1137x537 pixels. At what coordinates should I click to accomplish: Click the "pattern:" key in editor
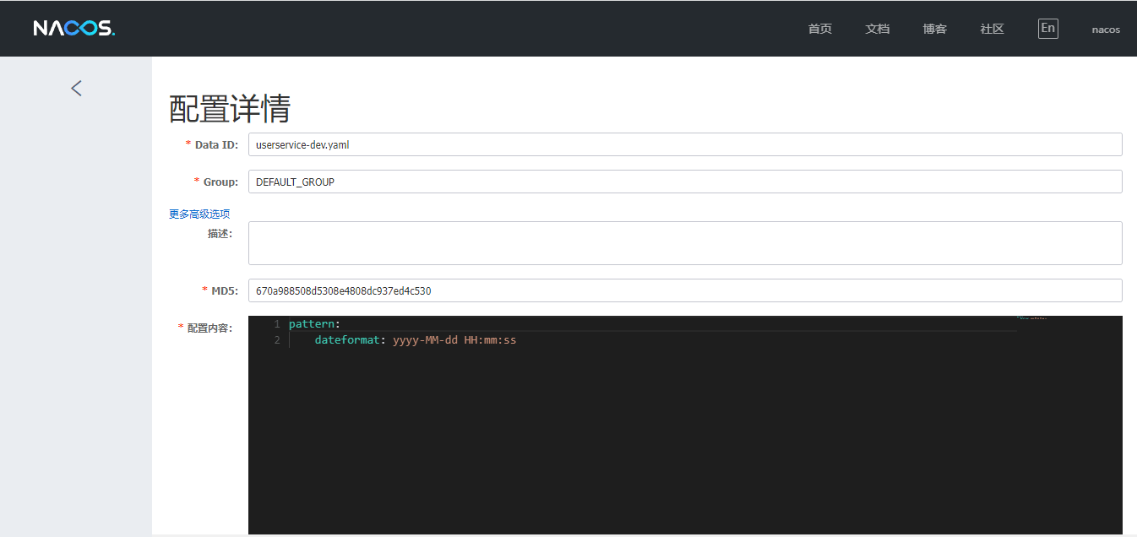313,324
